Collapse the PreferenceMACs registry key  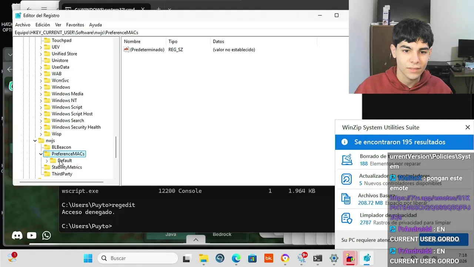click(41, 154)
